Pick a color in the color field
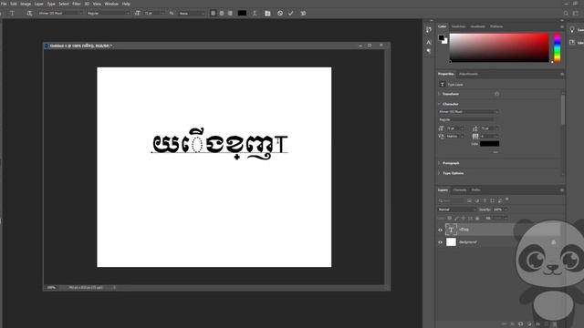 (499, 47)
